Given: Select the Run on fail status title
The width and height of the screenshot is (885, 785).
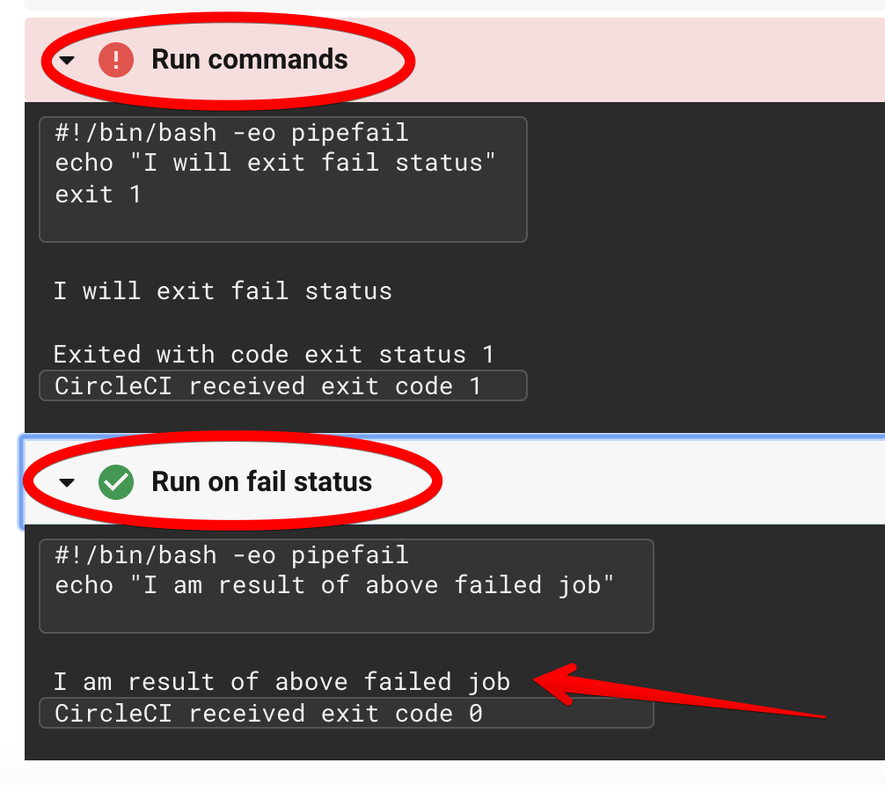Looking at the screenshot, I should tap(261, 482).
